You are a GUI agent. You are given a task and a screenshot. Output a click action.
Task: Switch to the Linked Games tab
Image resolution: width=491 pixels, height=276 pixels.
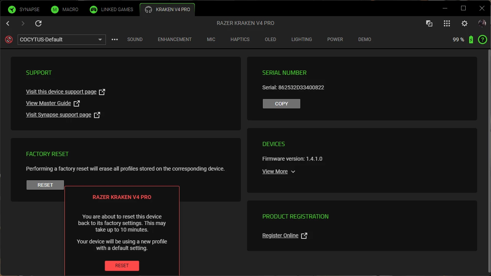[x=111, y=10]
